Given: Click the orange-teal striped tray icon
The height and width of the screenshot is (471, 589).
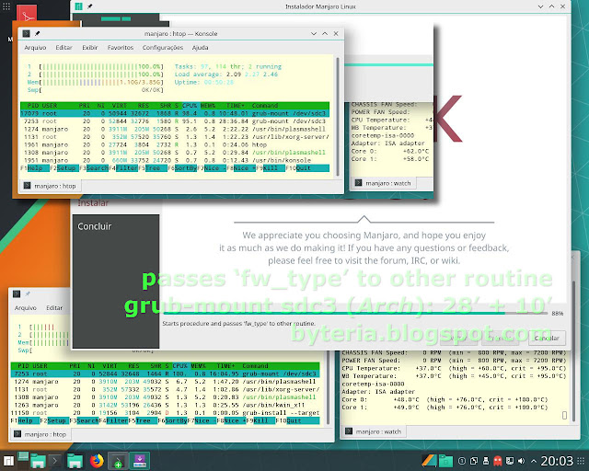Looking at the screenshot, I should point(429,461).
